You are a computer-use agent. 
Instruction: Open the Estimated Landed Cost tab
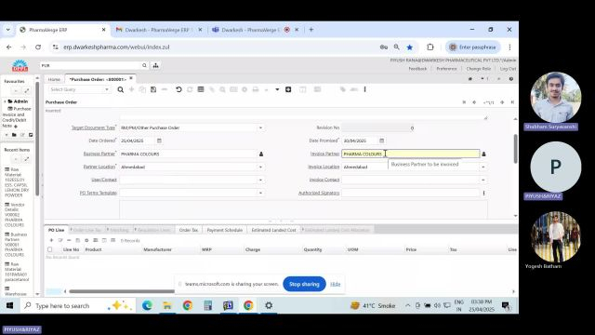273,230
